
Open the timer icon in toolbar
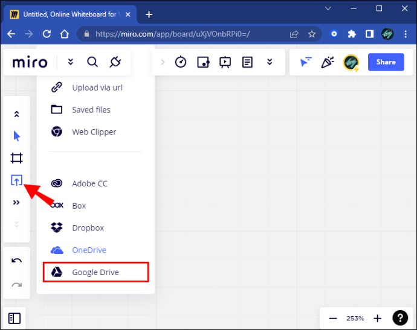coord(181,62)
